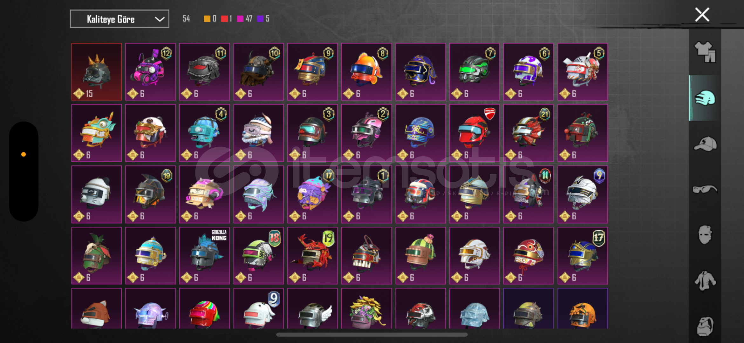Select the rainbow-striped red helmet
This screenshot has width=744, height=343.
pos(204,308)
